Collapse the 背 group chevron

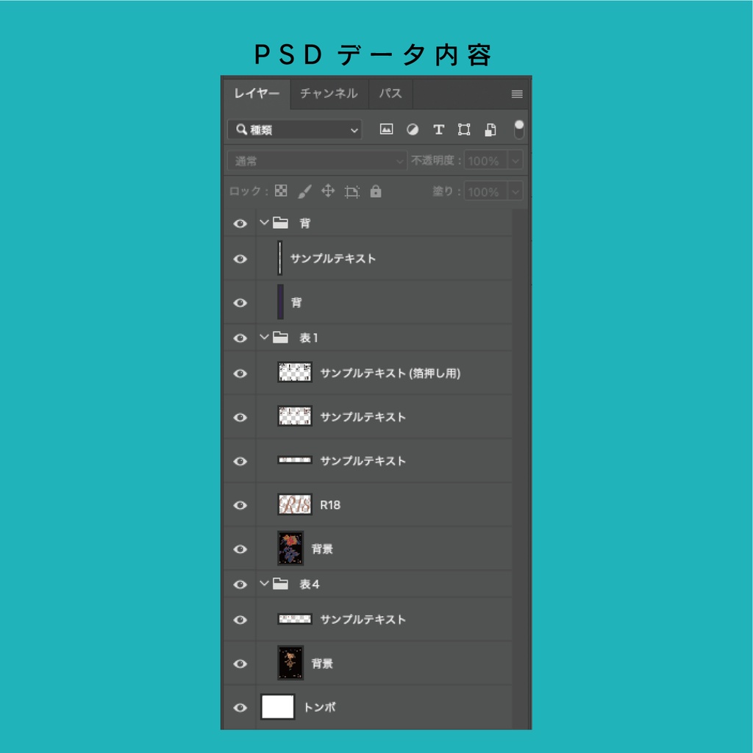[x=264, y=222]
